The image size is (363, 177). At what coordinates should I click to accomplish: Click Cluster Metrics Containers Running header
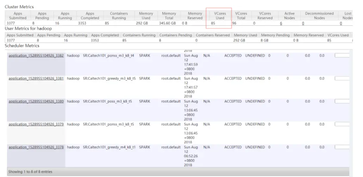click(x=119, y=16)
